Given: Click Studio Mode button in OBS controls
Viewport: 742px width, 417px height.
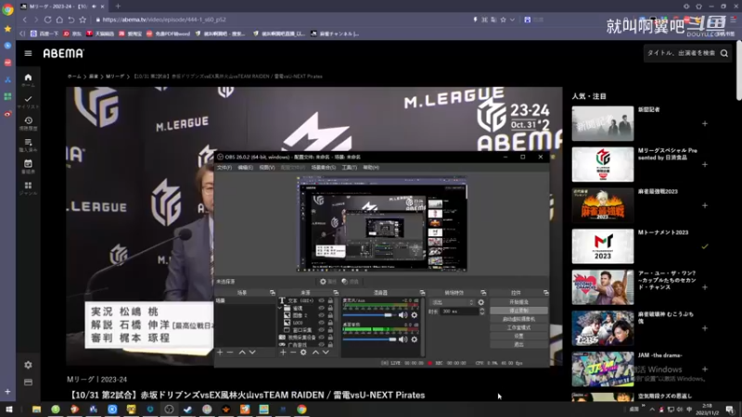Looking at the screenshot, I should 518,328.
